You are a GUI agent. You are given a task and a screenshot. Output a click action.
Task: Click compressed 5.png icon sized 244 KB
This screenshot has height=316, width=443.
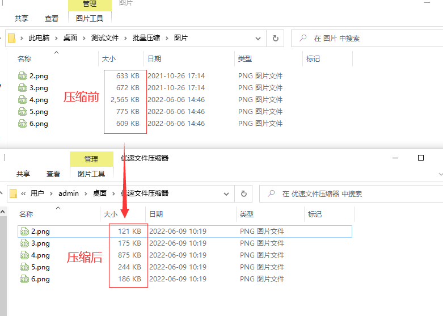coord(24,267)
